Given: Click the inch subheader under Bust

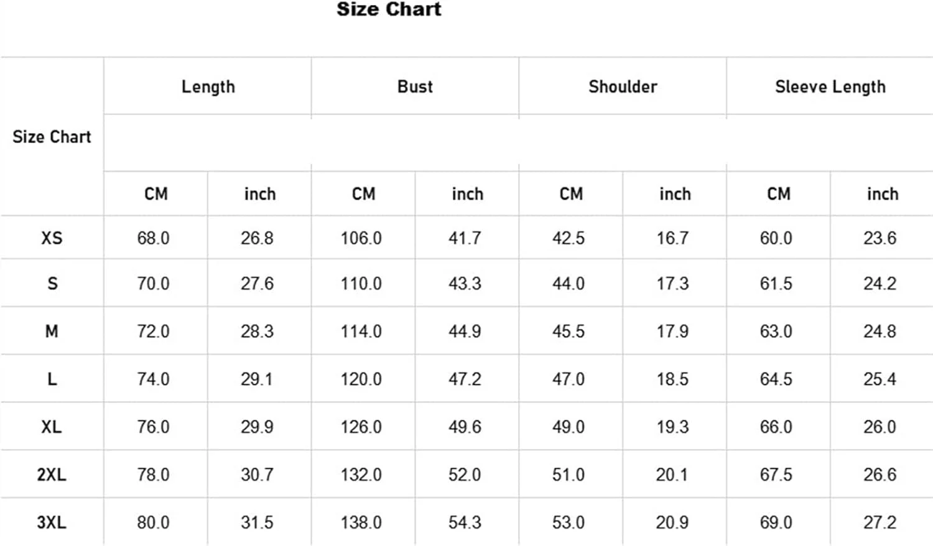Looking at the screenshot, I should click(x=467, y=194).
